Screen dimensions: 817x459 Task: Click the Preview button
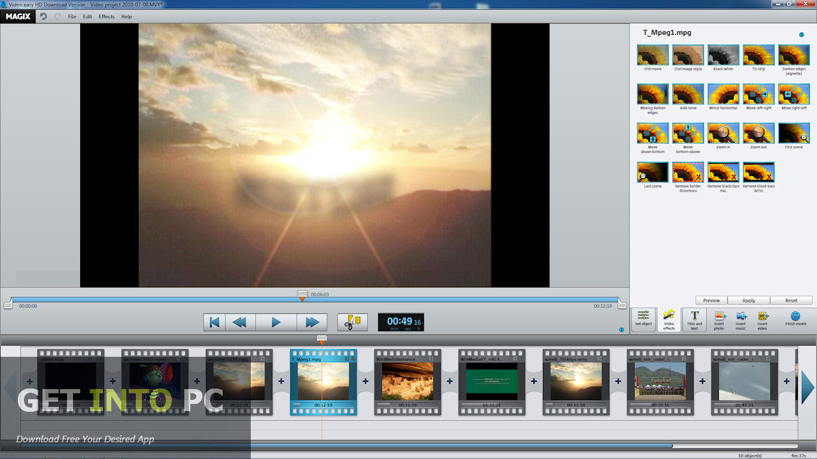[711, 300]
